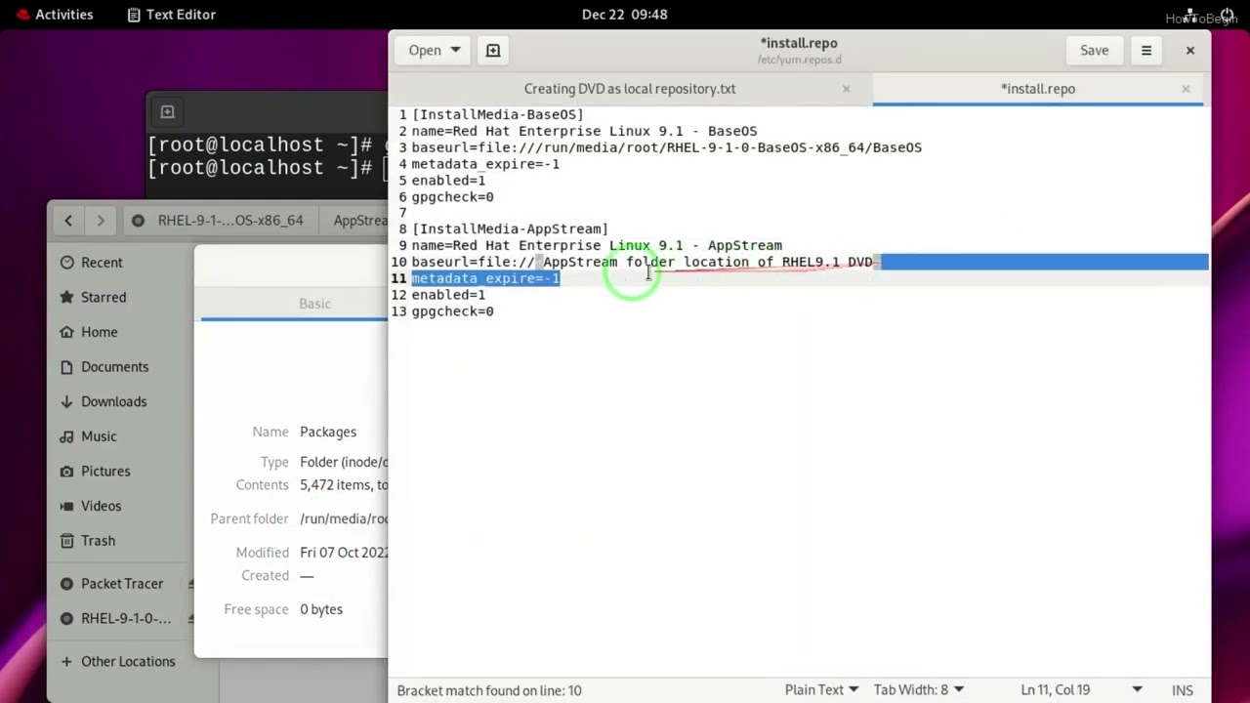Open Videos in Files sidebar

102,506
